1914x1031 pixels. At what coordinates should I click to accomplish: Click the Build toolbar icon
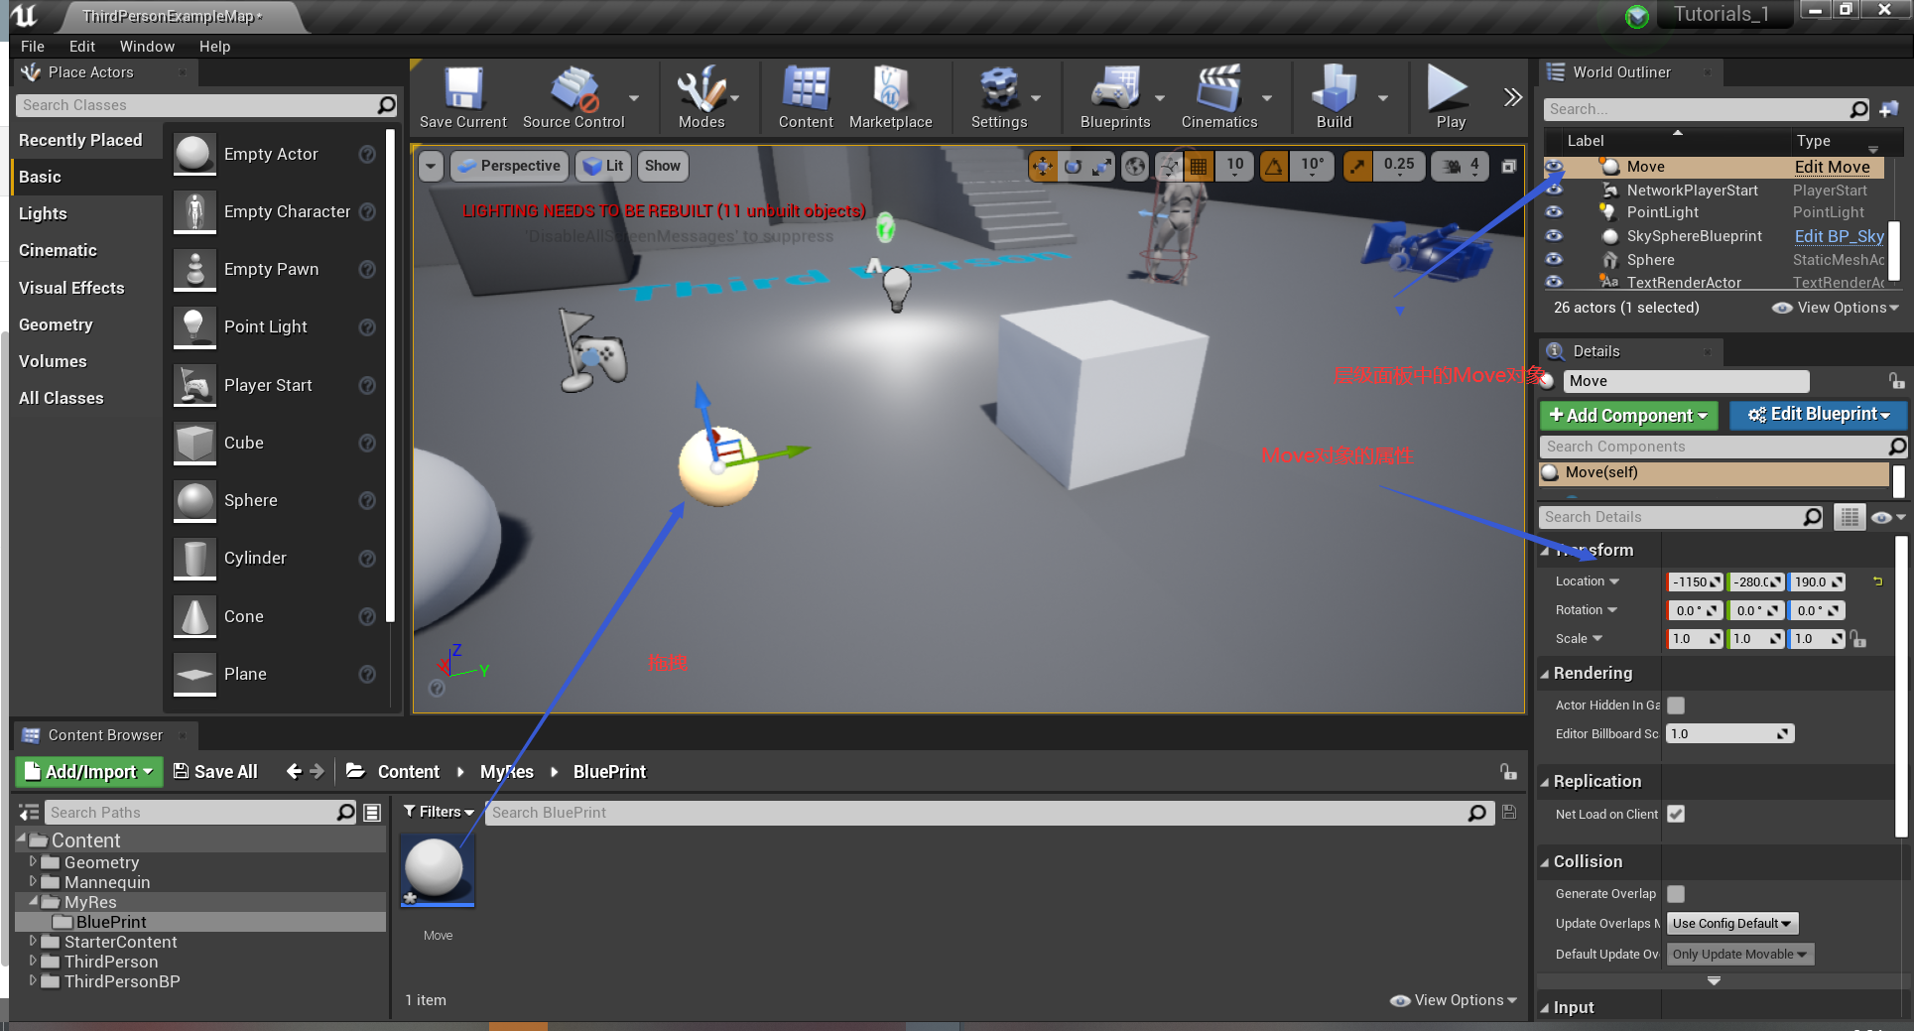pyautogui.click(x=1334, y=97)
